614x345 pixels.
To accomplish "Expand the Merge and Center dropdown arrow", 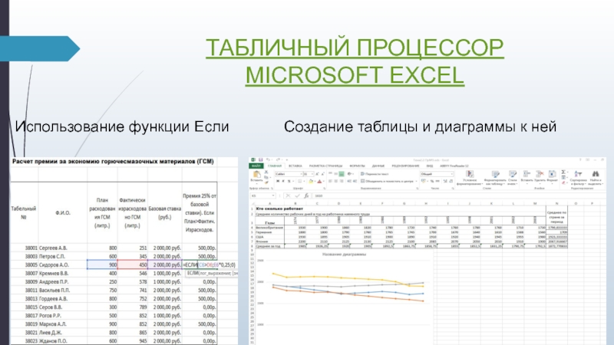I will click(416, 181).
